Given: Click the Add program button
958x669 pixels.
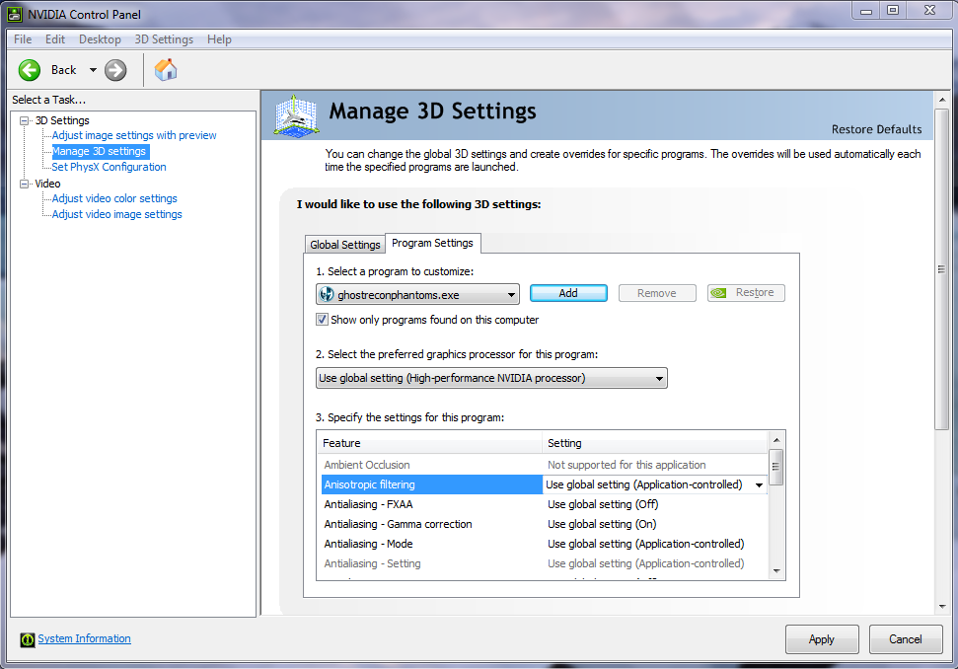Looking at the screenshot, I should pyautogui.click(x=568, y=293).
